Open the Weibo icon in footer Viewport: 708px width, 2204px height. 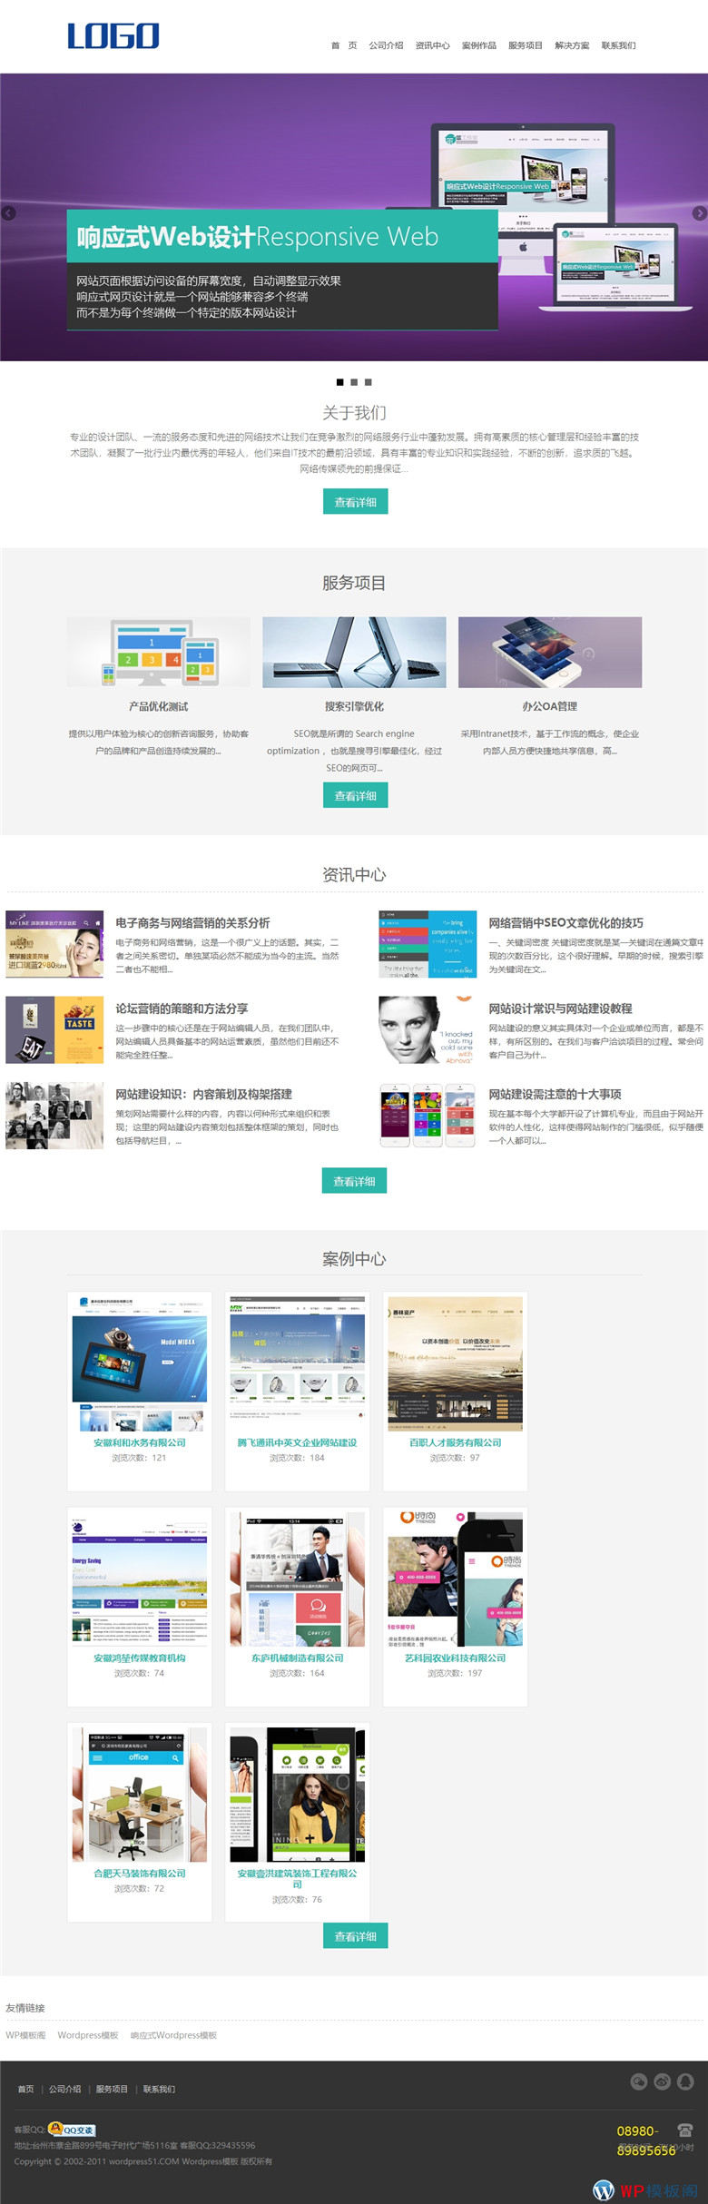point(663,2081)
